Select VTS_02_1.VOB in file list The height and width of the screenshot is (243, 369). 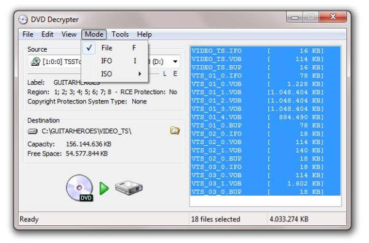click(x=266, y=150)
